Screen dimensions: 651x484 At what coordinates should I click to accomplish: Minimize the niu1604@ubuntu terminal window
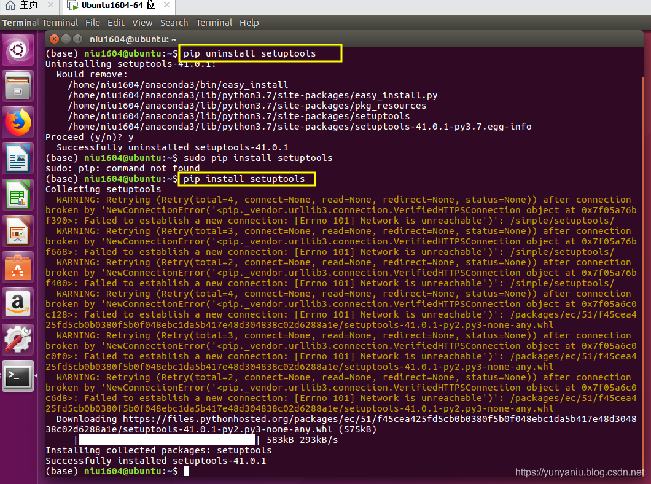pyautogui.click(x=66, y=39)
